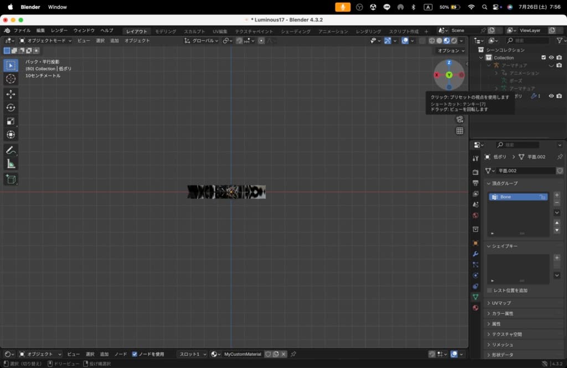Open the オプション dropdown in viewport

(x=451, y=50)
